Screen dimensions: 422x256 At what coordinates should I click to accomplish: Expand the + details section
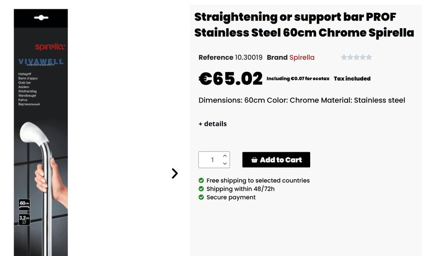coord(213,124)
